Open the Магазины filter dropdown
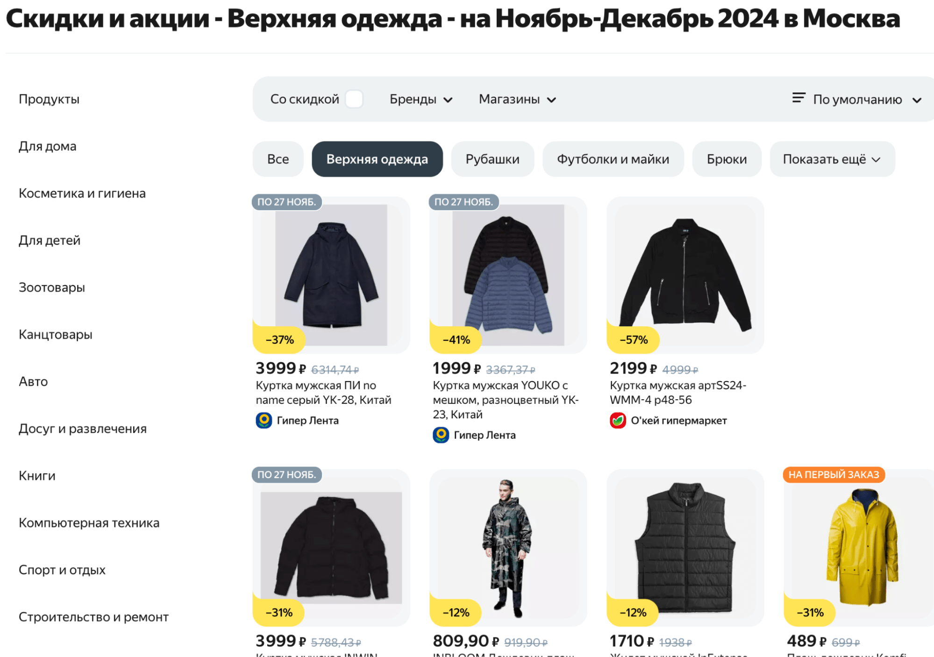This screenshot has height=657, width=934. (x=517, y=99)
